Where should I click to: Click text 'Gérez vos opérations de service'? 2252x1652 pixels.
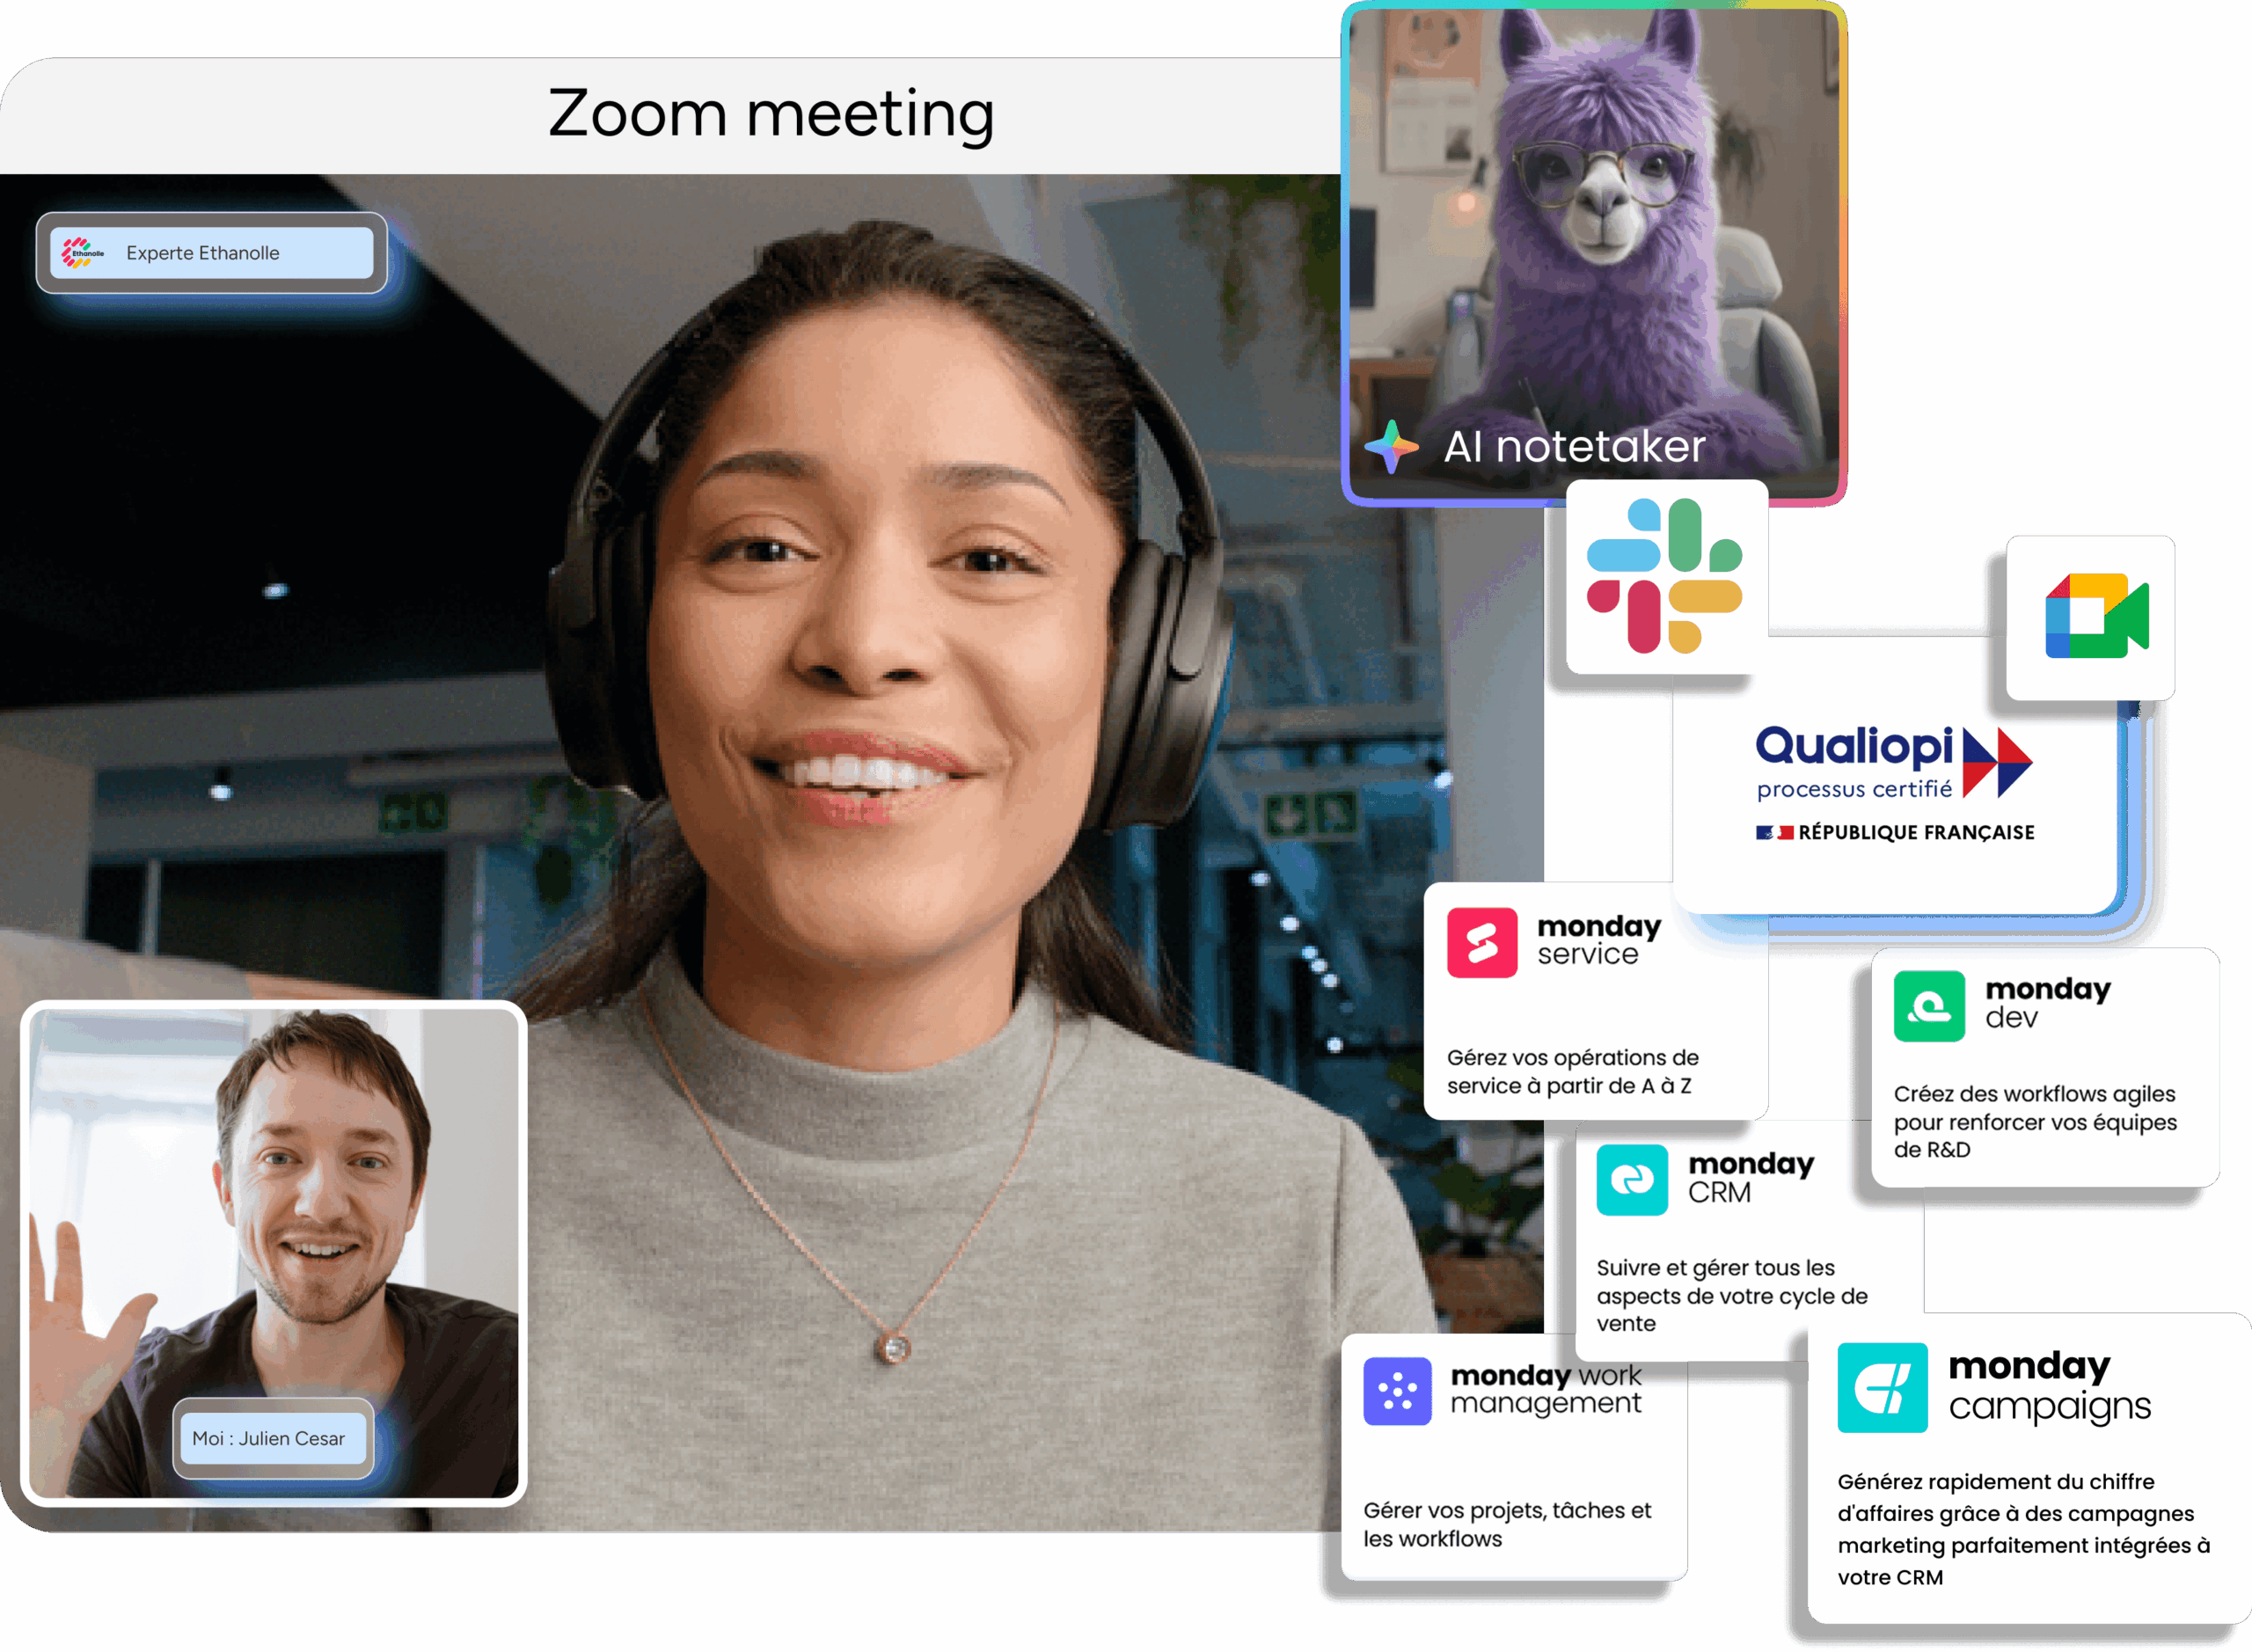1572,1071
